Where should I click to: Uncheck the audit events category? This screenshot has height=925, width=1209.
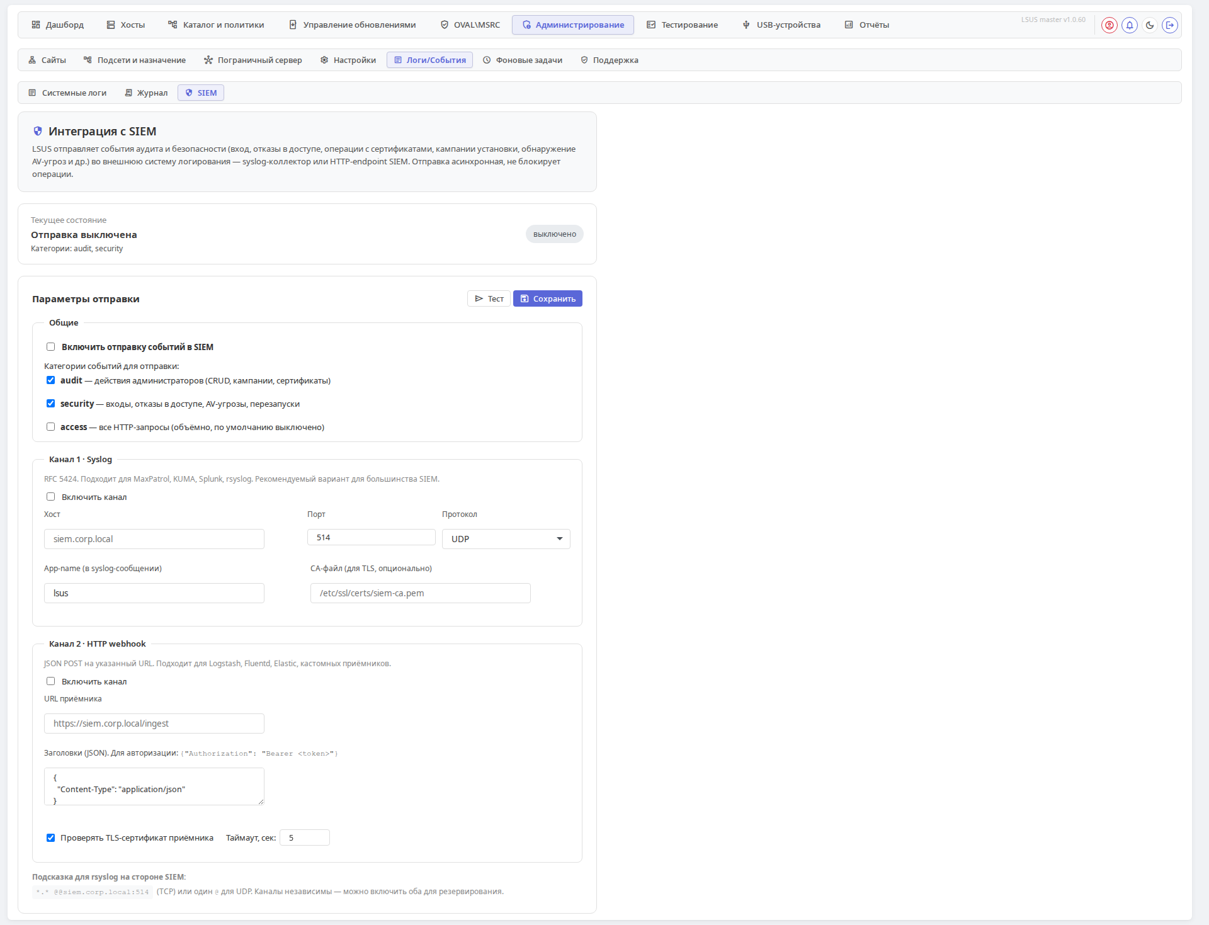click(x=51, y=380)
